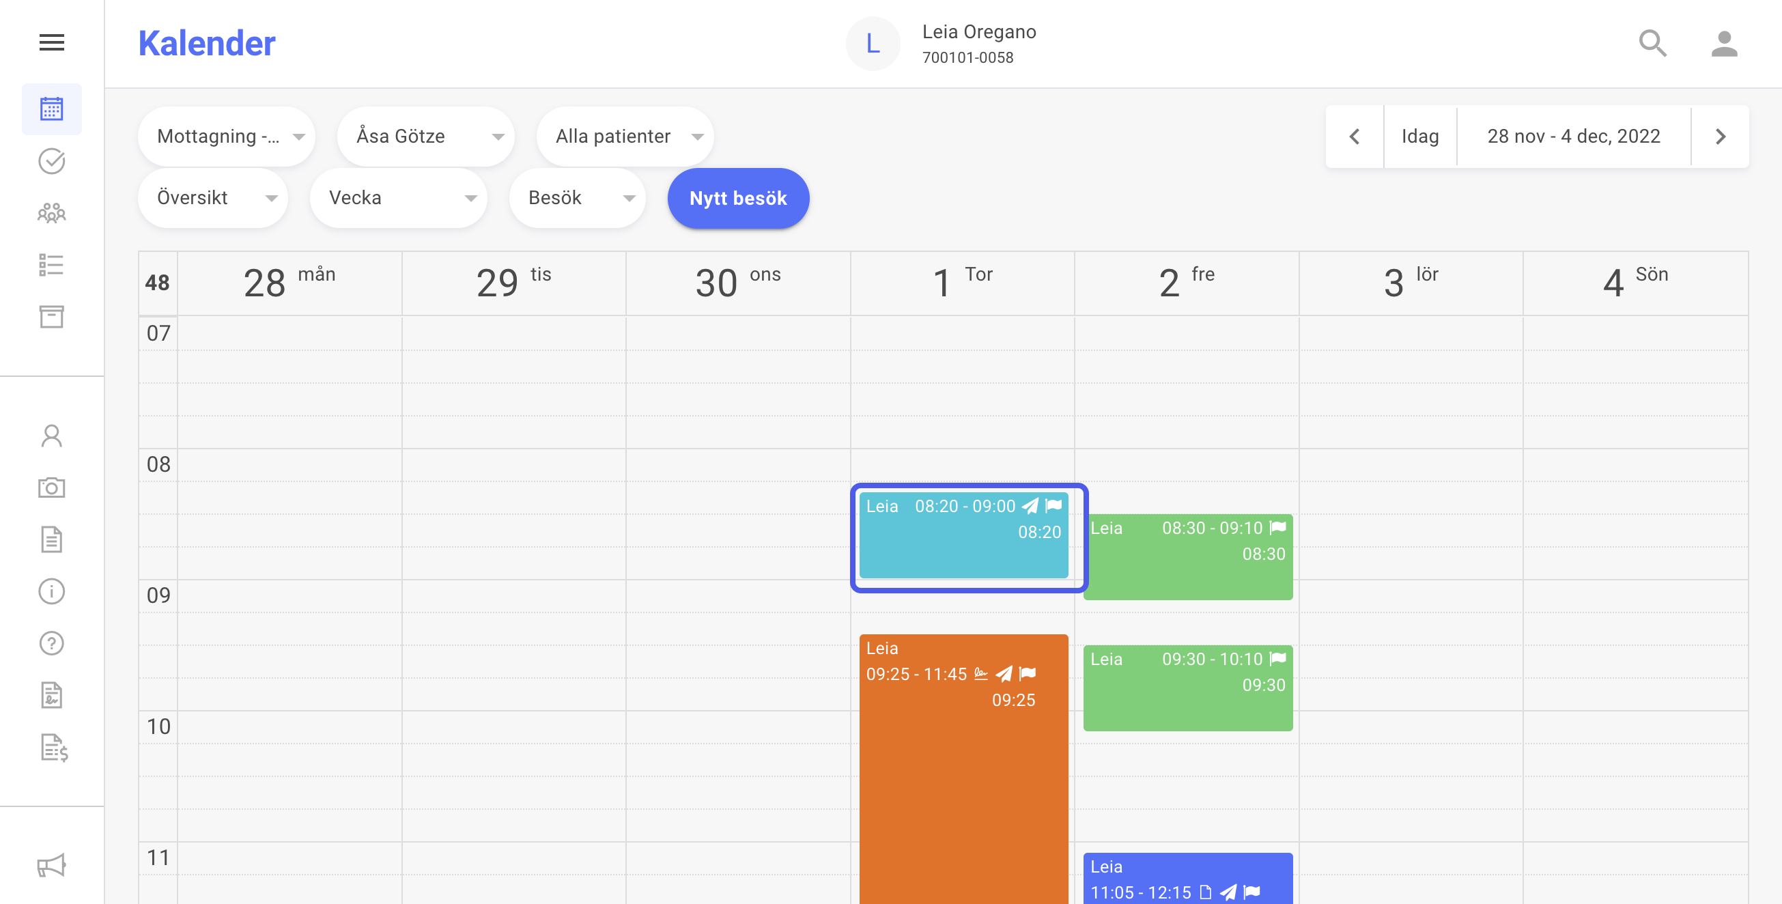Click the 10 hour label
Screen dimensions: 1782x904
158,726
